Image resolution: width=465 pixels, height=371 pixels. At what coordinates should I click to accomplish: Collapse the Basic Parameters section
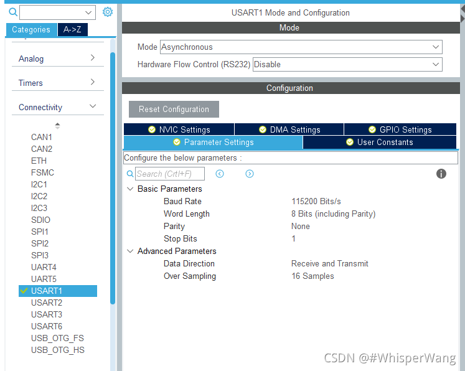tap(130, 189)
